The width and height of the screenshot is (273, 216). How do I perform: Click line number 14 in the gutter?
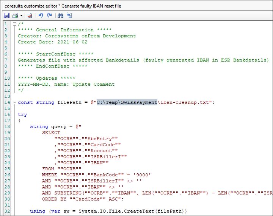[x=5, y=102]
